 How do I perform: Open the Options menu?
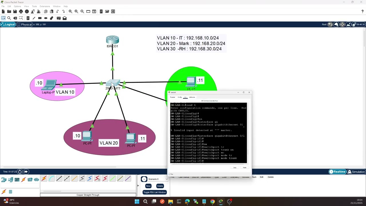pyautogui.click(x=17, y=6)
